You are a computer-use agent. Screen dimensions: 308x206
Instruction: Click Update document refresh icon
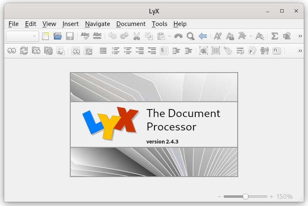coord(24,51)
